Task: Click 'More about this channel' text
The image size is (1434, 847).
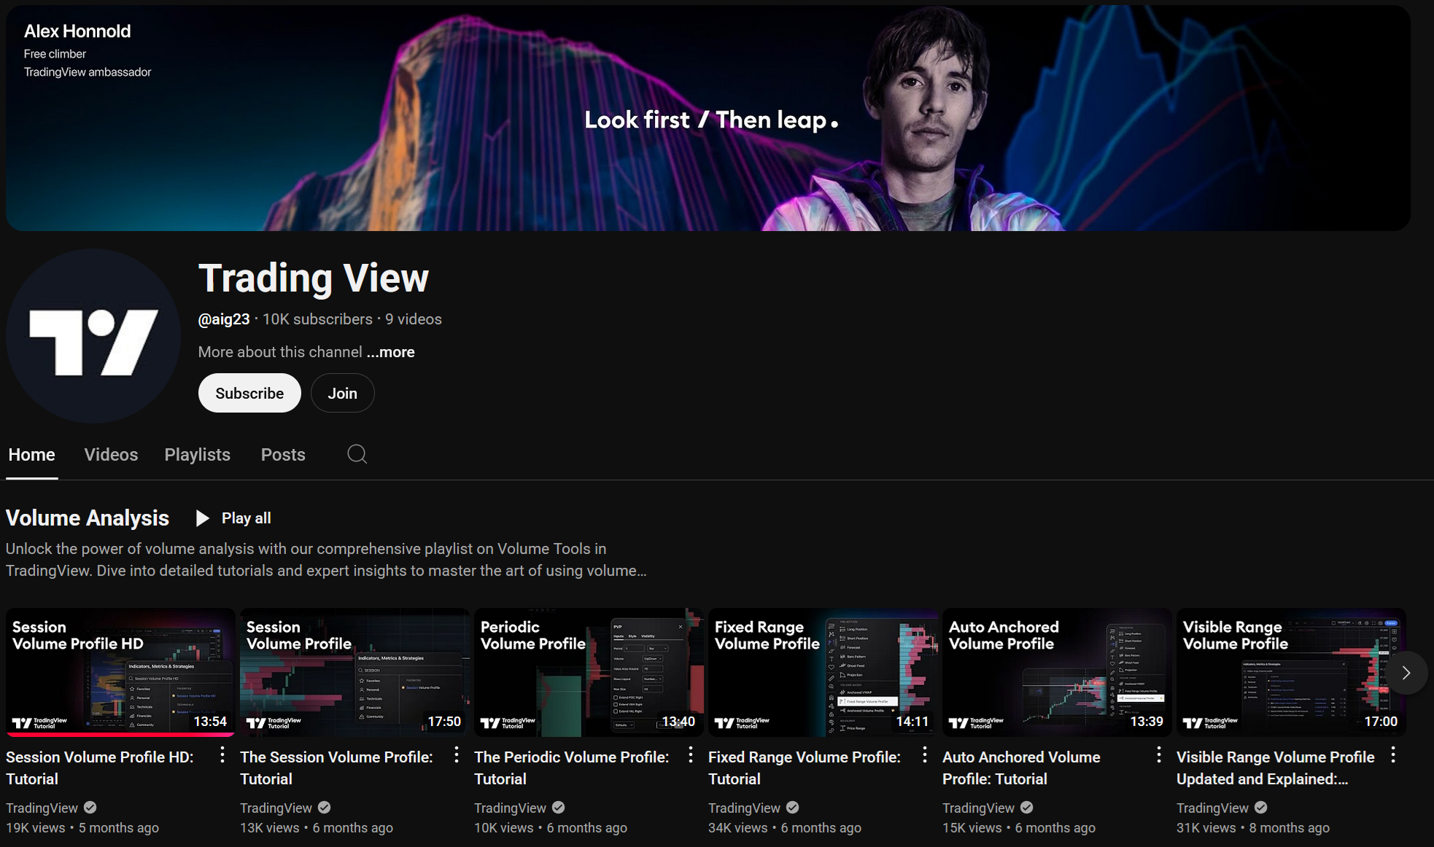Action: coord(280,352)
